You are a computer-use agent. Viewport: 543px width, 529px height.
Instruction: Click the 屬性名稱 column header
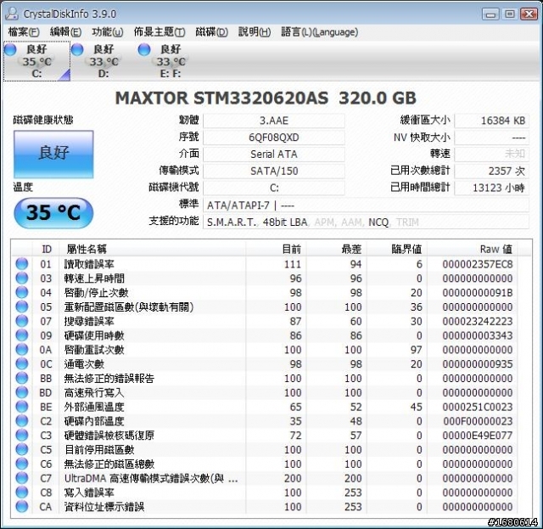pos(153,249)
